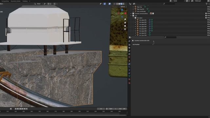This screenshot has height=118, width=210.
Task: Open the viewport Options dropdown
Action: [123, 7]
